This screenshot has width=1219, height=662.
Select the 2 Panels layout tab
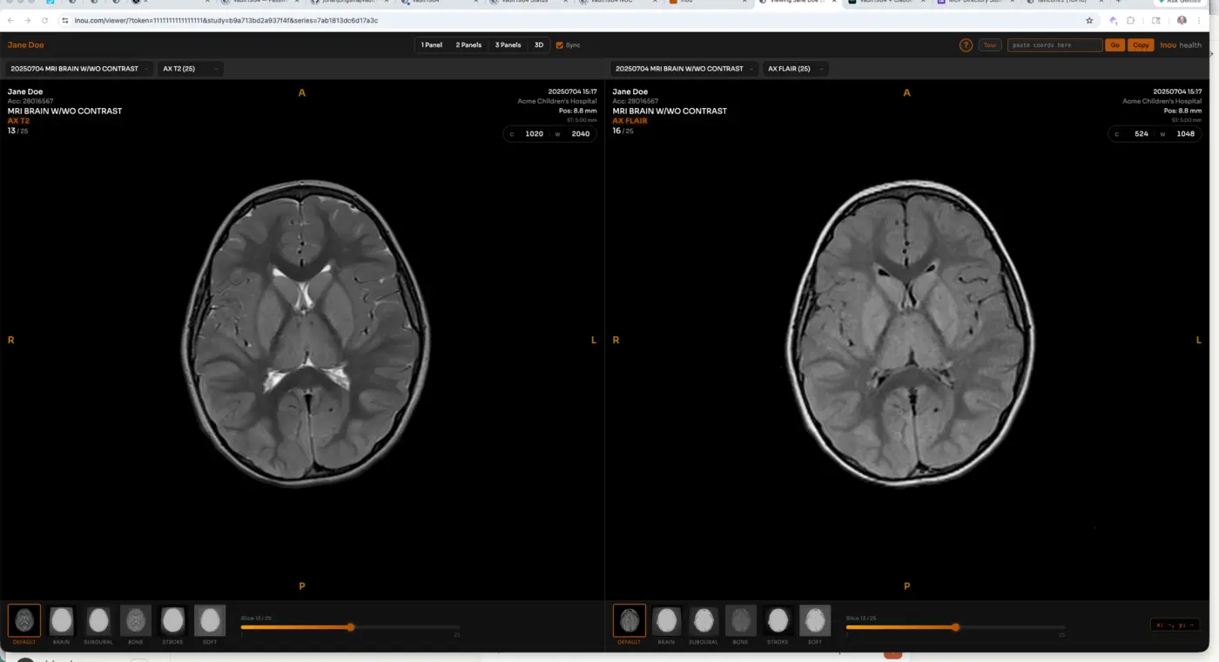[x=468, y=45]
